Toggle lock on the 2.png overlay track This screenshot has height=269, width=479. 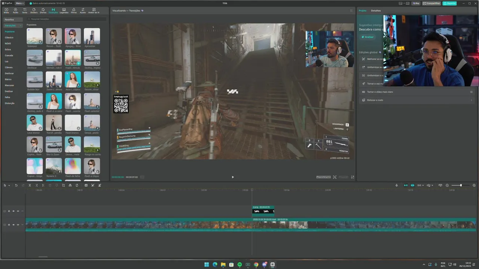(9, 211)
